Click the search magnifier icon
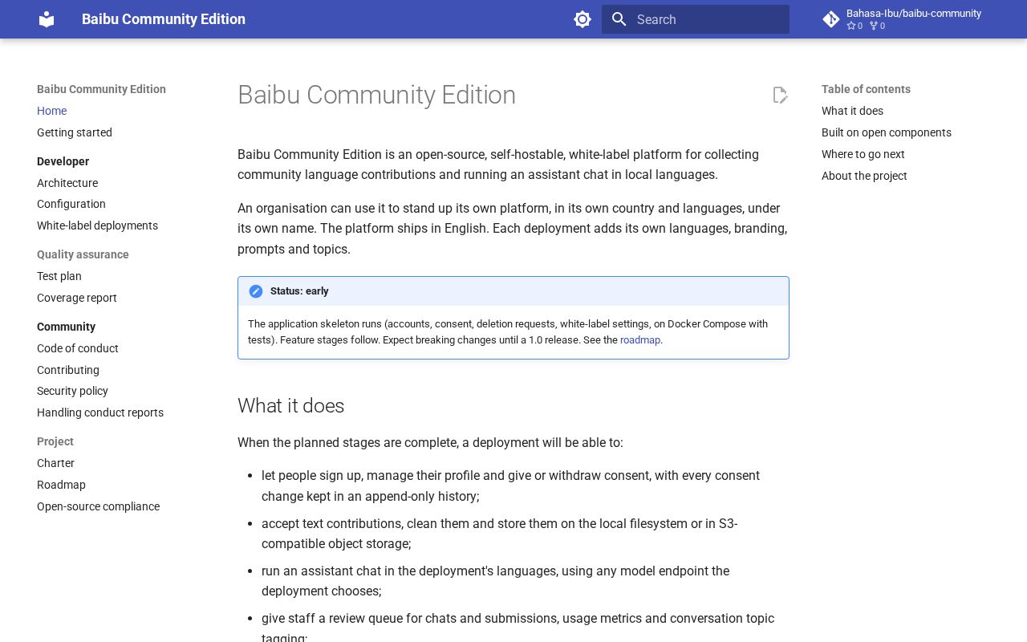 tap(619, 19)
